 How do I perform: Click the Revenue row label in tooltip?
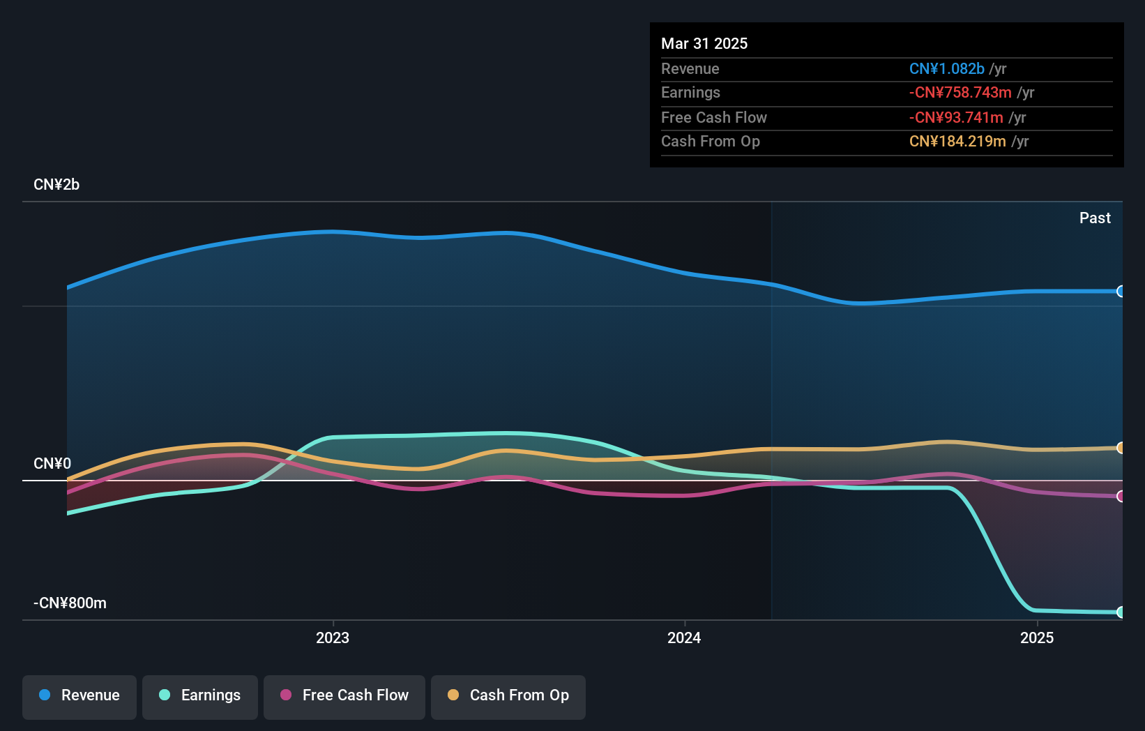coord(690,68)
